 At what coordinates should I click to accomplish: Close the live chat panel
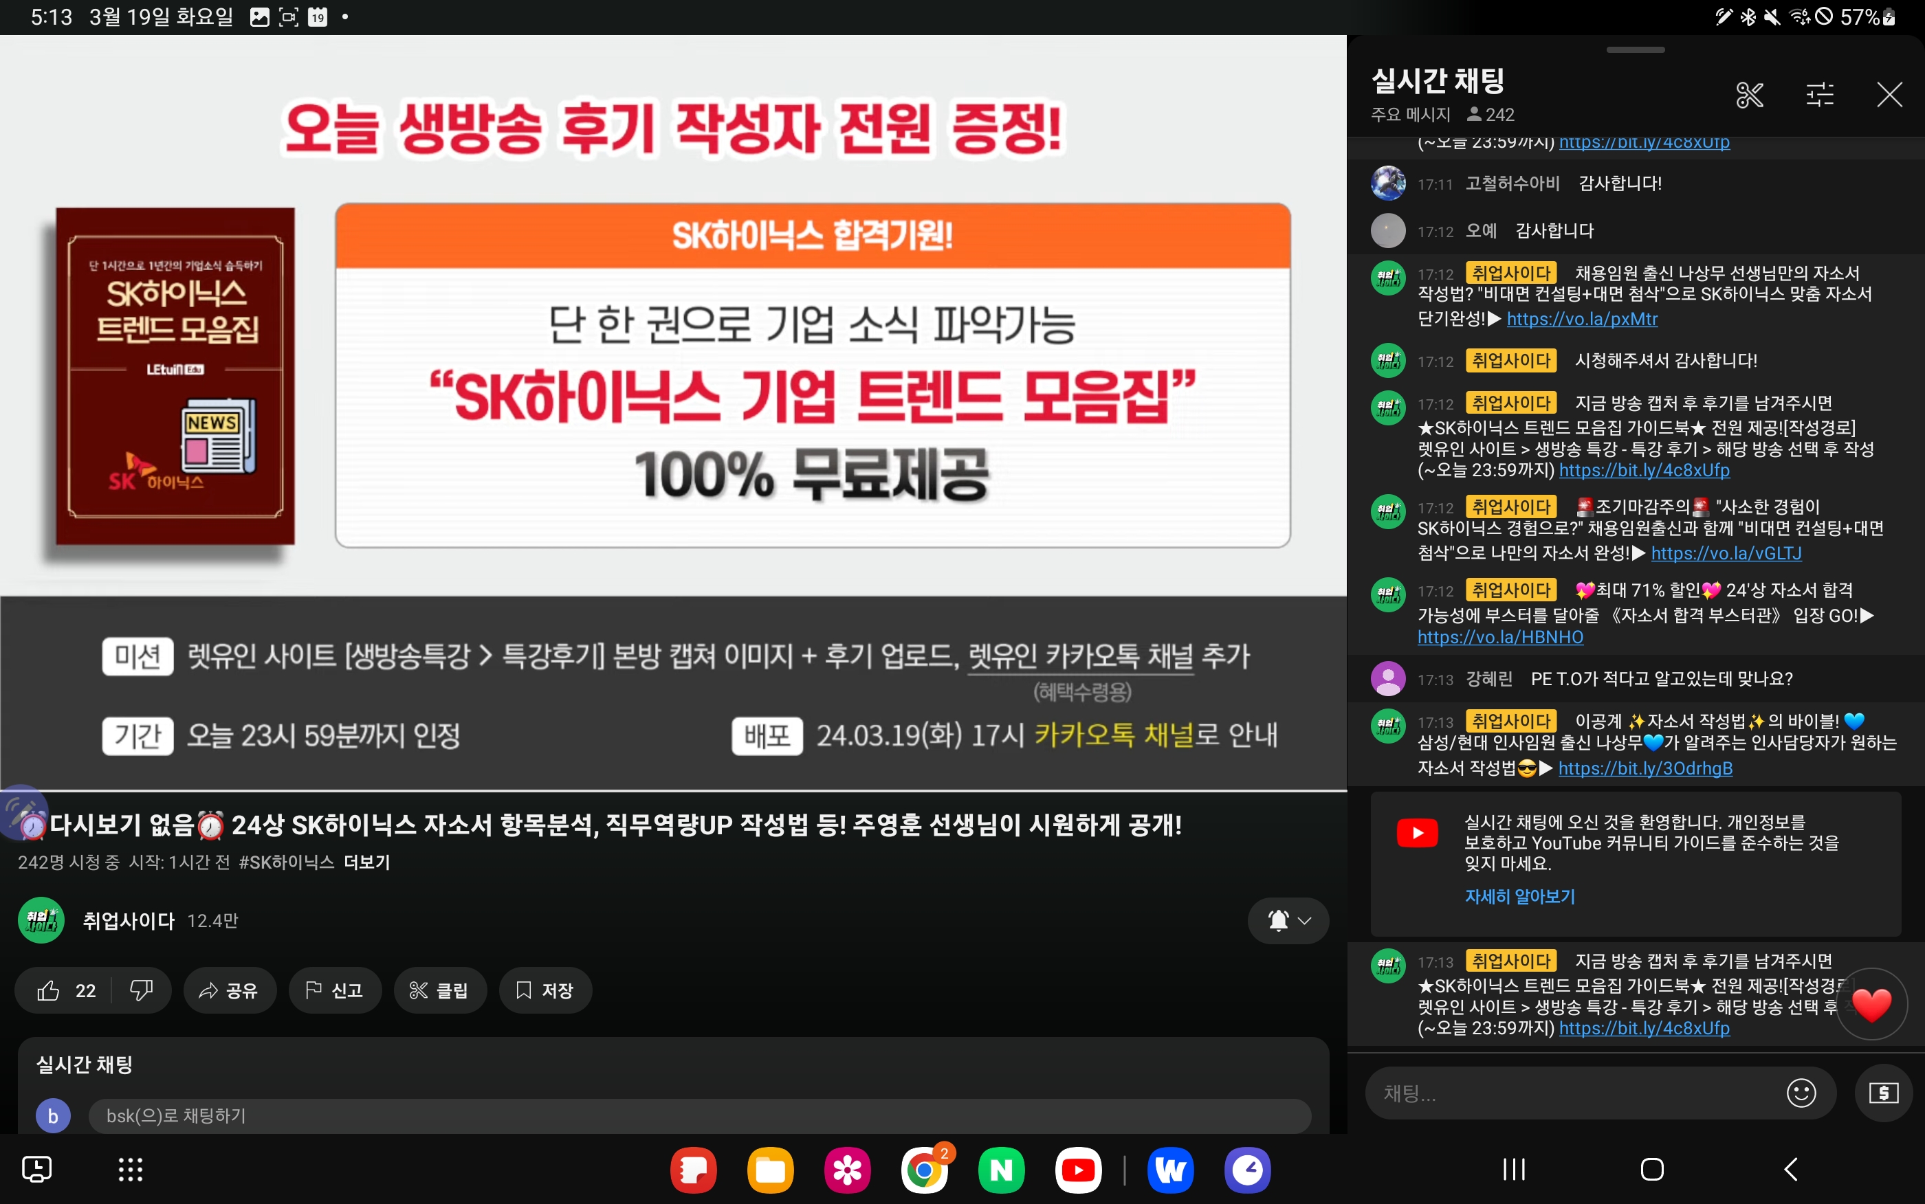tap(1889, 95)
